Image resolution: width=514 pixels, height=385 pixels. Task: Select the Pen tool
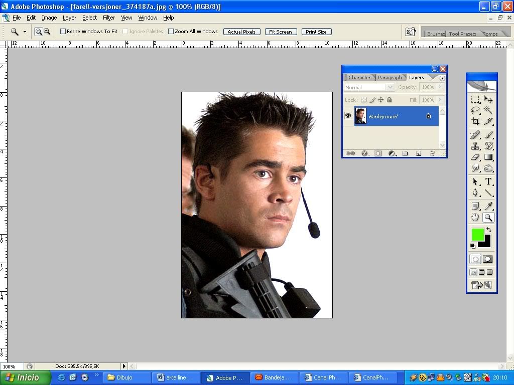point(475,192)
